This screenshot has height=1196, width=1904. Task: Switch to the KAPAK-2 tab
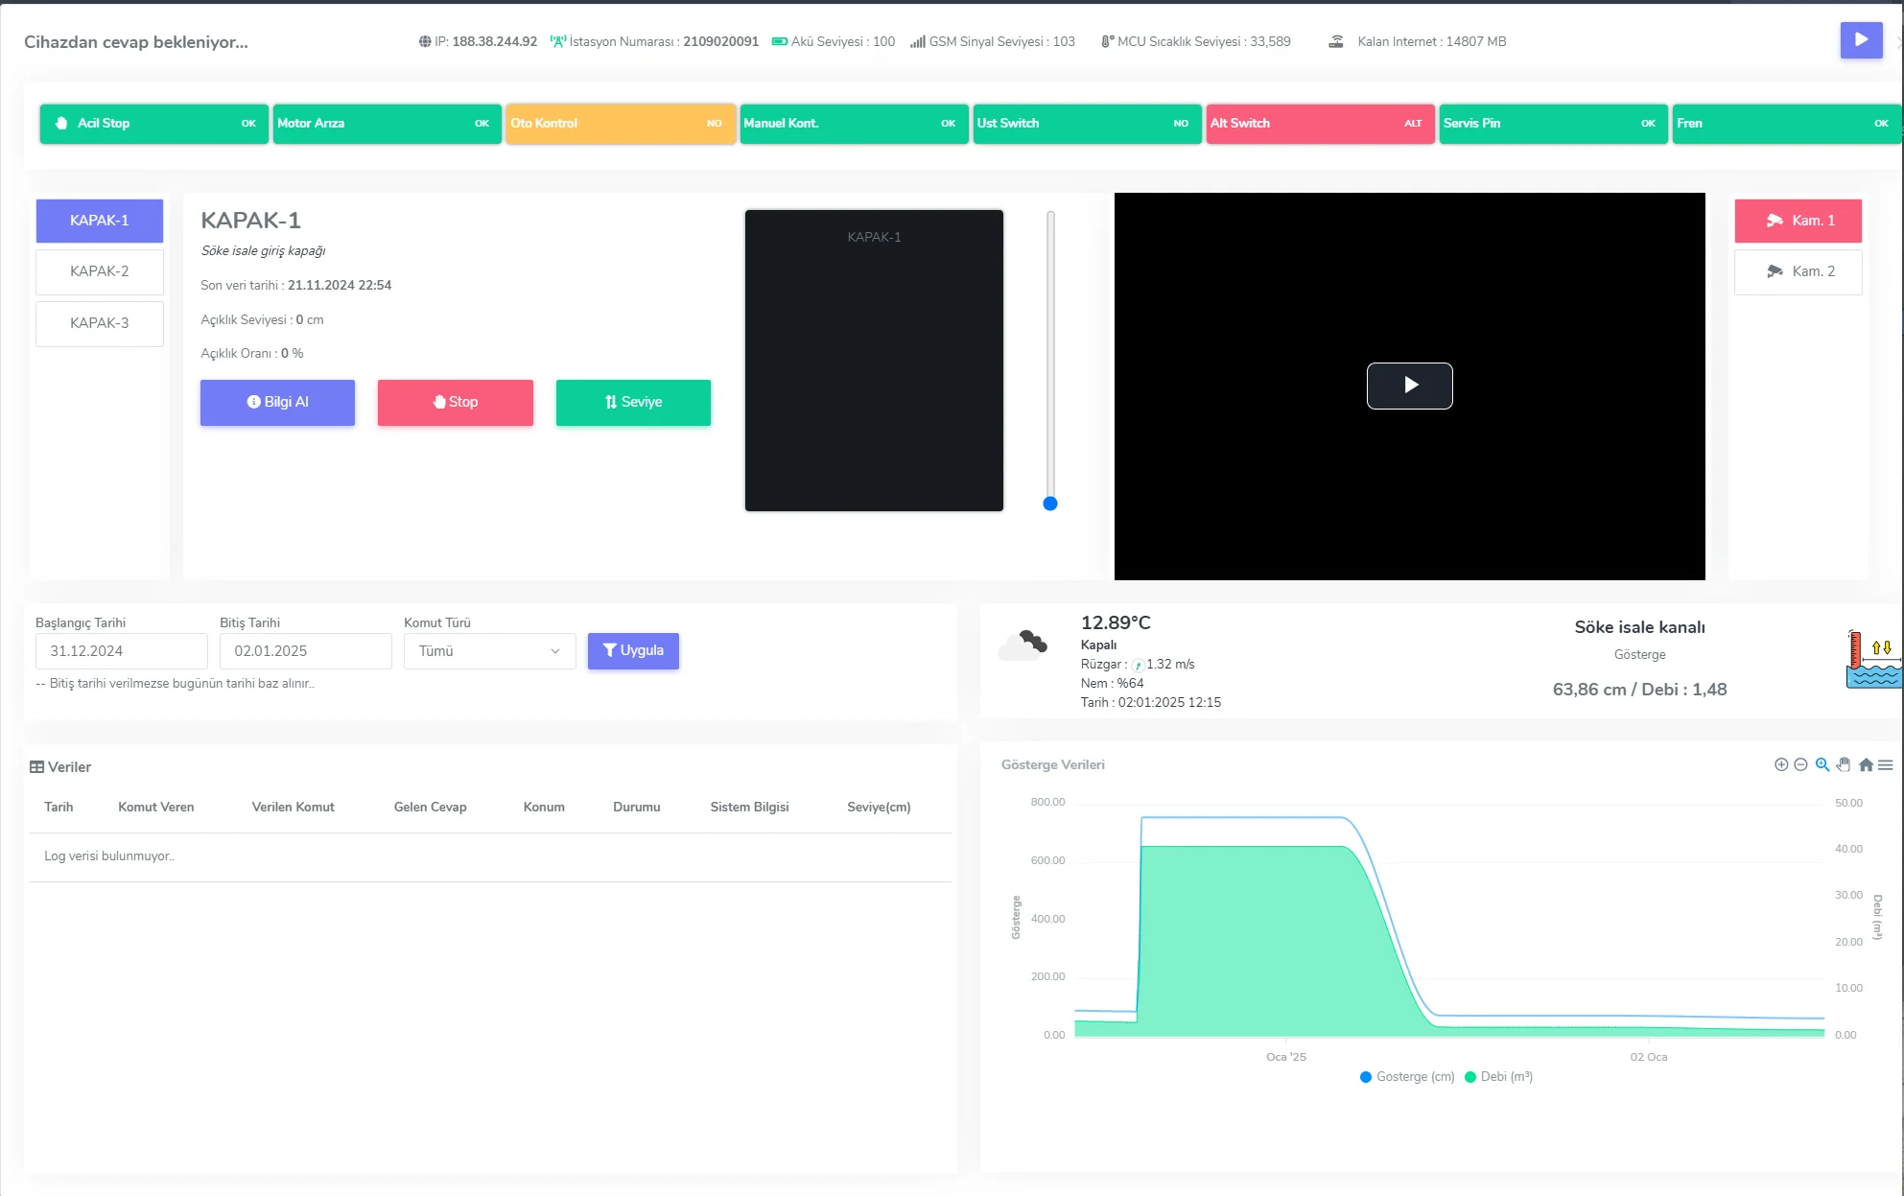(x=99, y=271)
